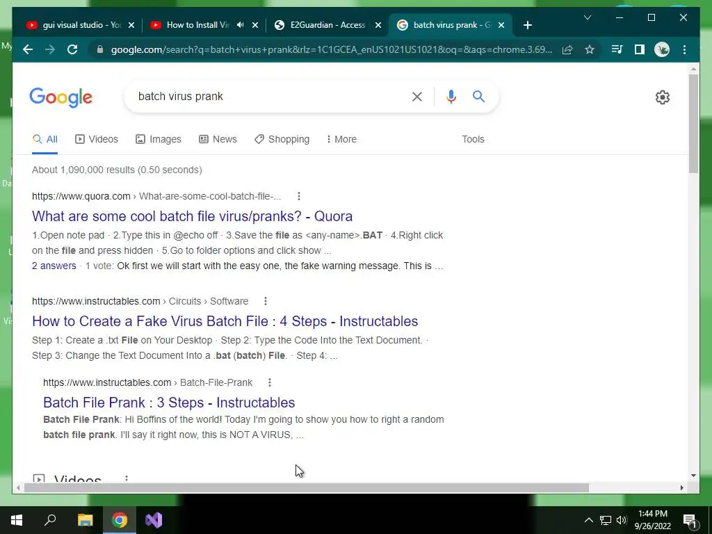Click the vertical scrollbar thumb

click(x=693, y=124)
